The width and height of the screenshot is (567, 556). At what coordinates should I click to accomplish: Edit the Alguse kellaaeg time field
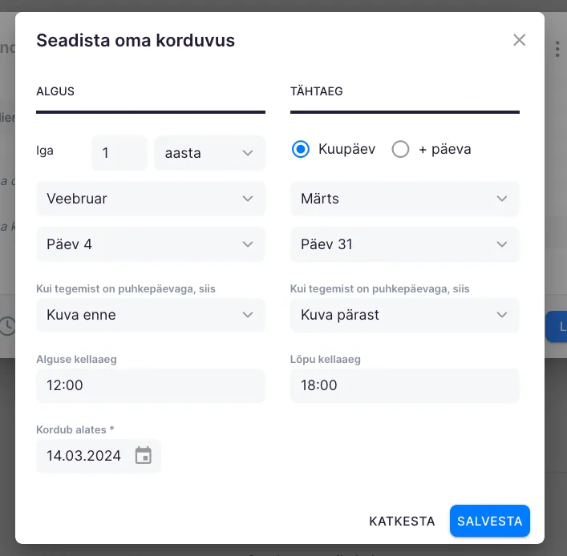(151, 385)
